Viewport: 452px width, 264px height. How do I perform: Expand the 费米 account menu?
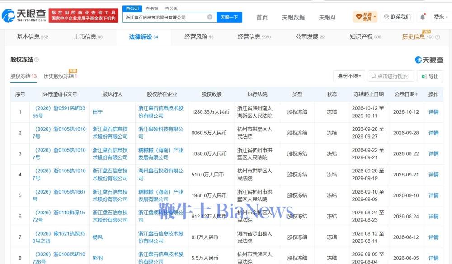pos(441,17)
